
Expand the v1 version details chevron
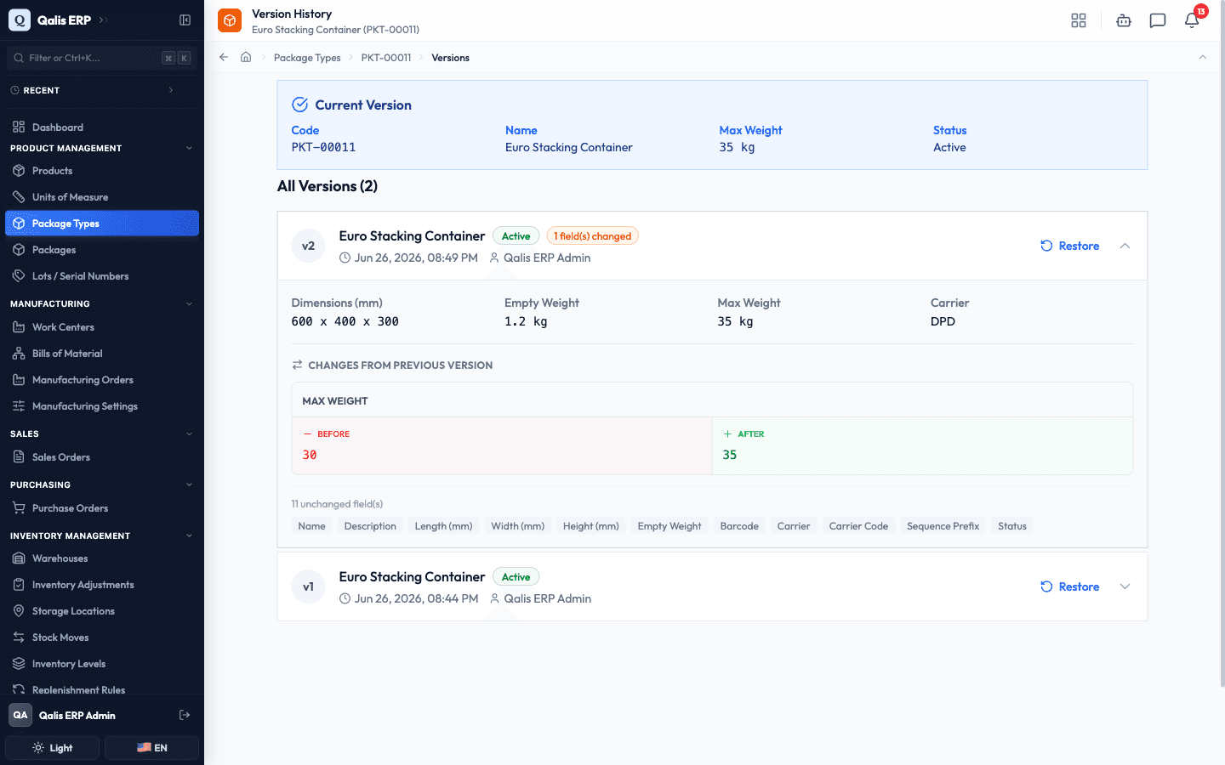tap(1125, 586)
